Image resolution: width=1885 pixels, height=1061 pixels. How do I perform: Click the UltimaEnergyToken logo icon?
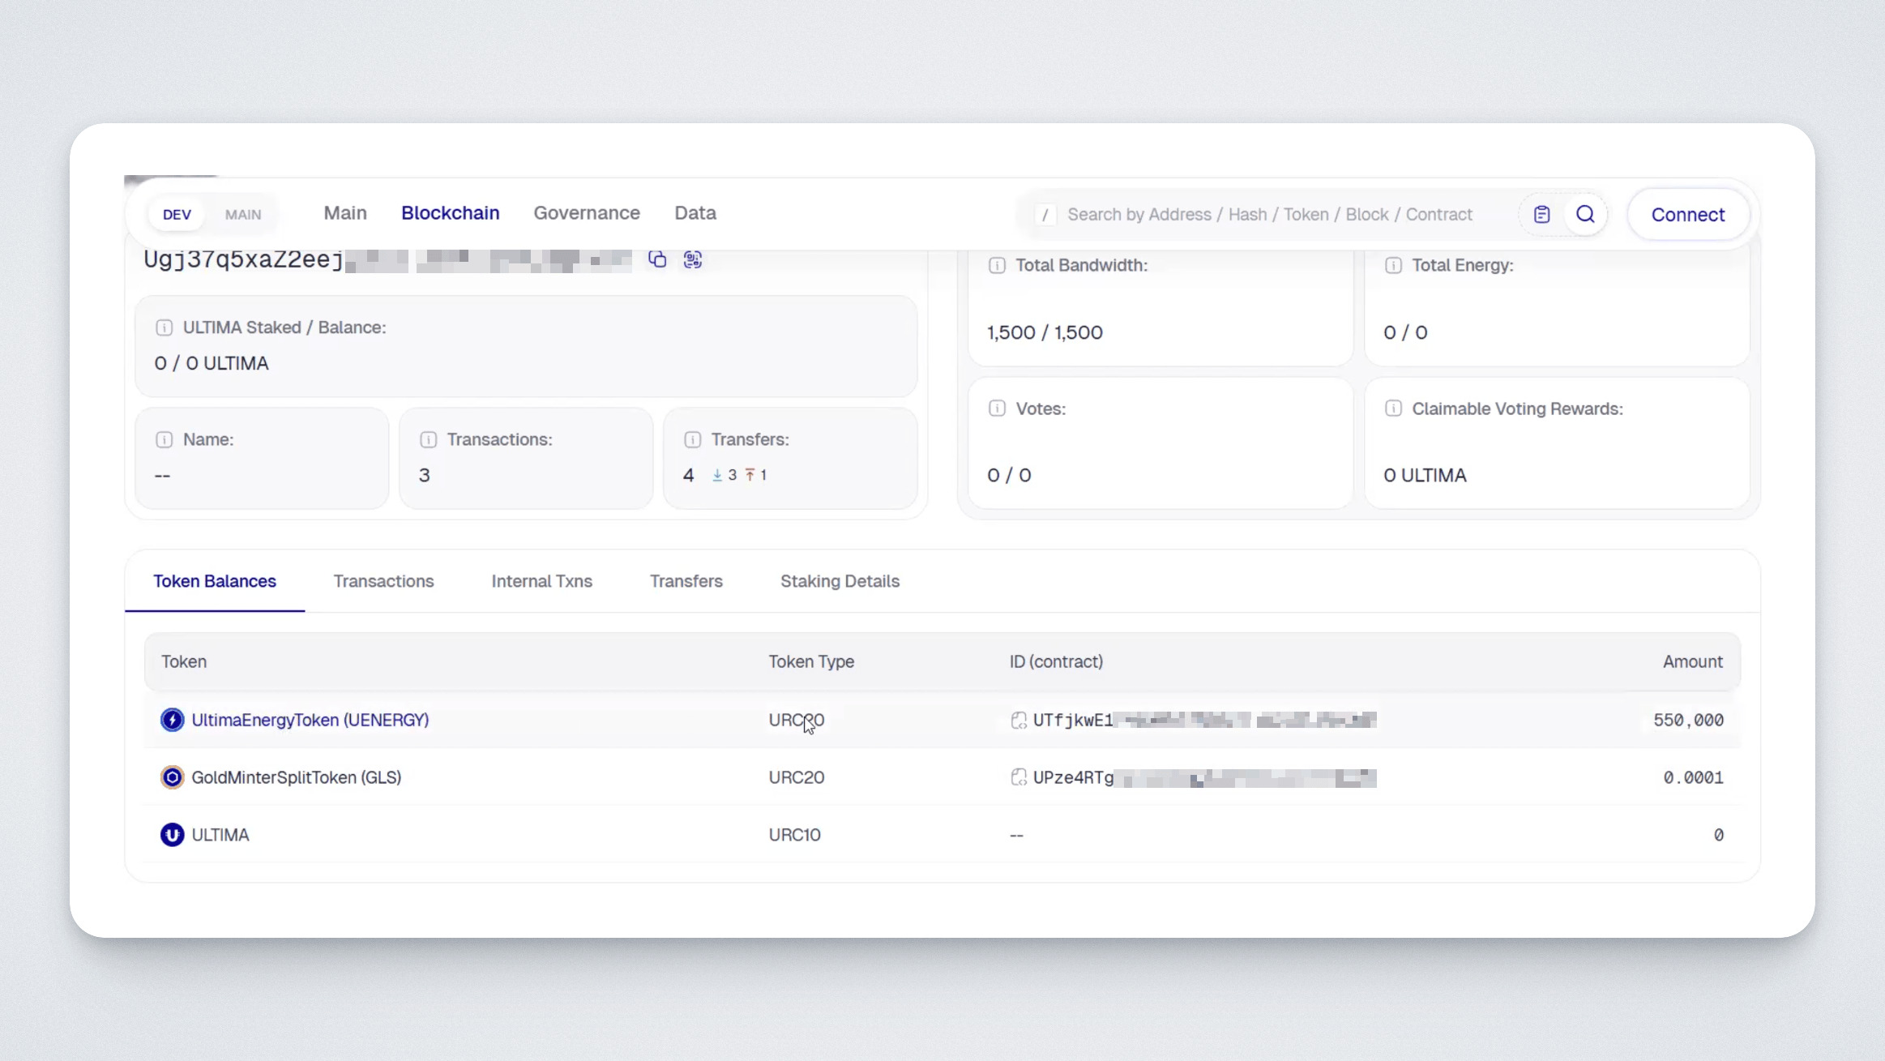(172, 720)
